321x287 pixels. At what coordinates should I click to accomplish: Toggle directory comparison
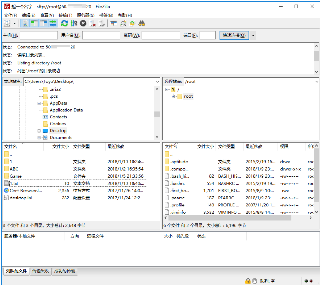123,24
